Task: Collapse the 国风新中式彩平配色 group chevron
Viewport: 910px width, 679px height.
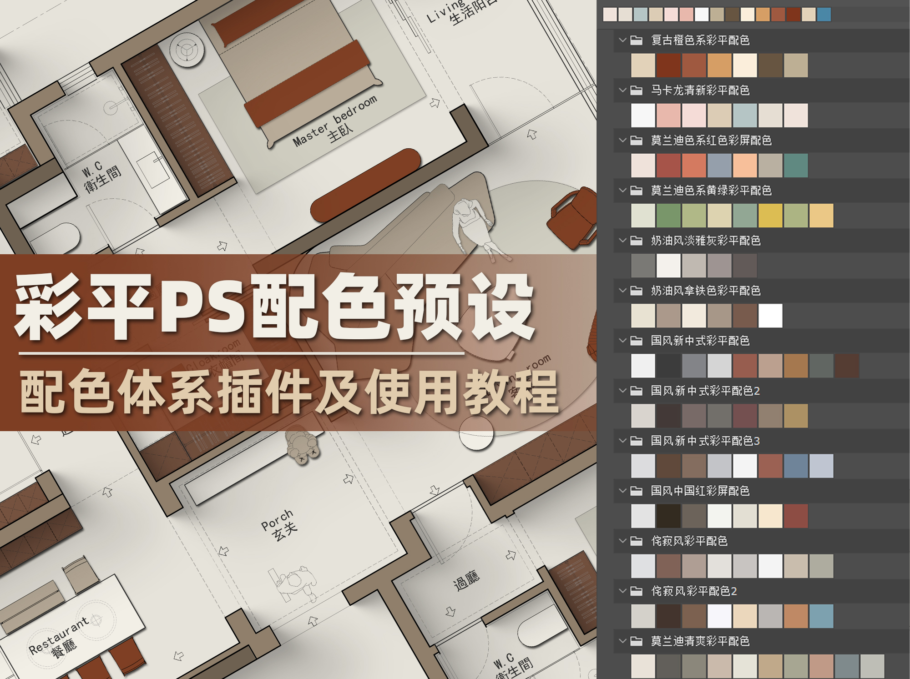Action: [622, 340]
